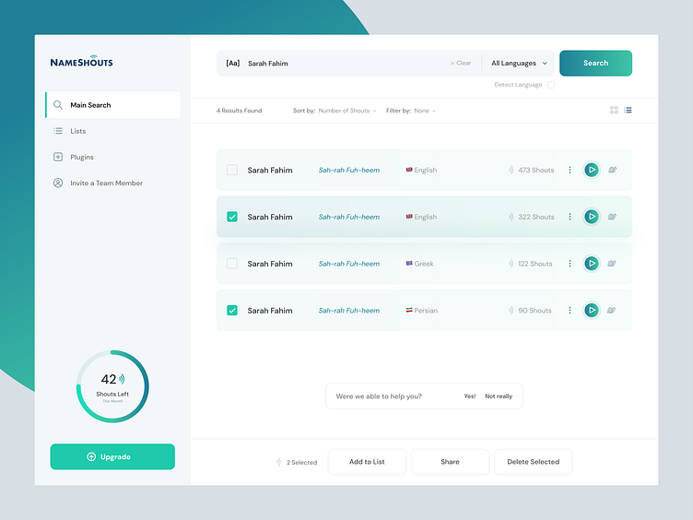The image size is (693, 520).
Task: Click slow playback snail icon, 322 Shouts row
Action: click(x=612, y=217)
